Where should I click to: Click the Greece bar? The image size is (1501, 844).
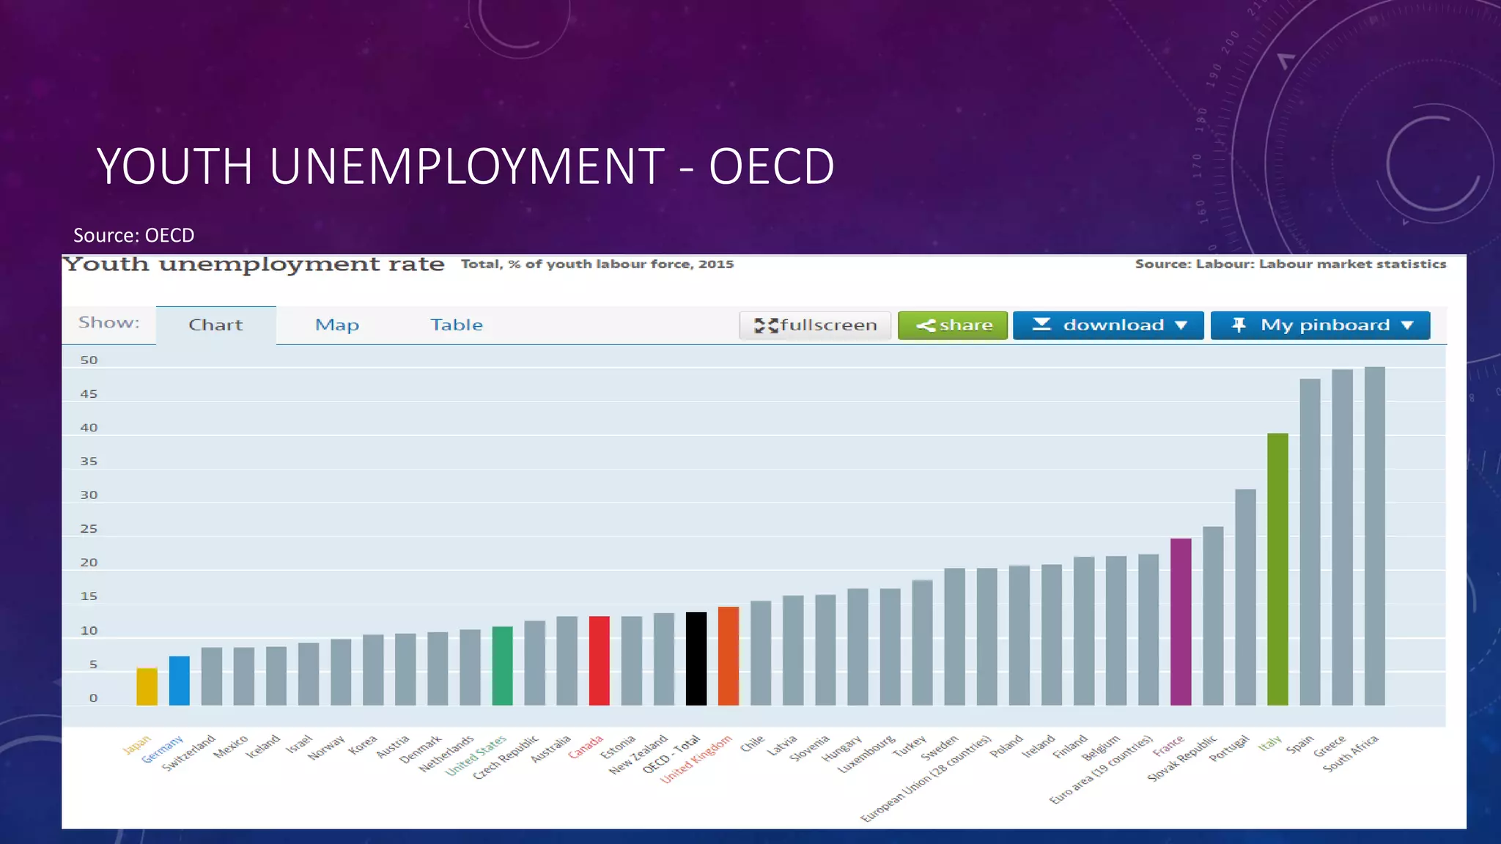(1343, 538)
